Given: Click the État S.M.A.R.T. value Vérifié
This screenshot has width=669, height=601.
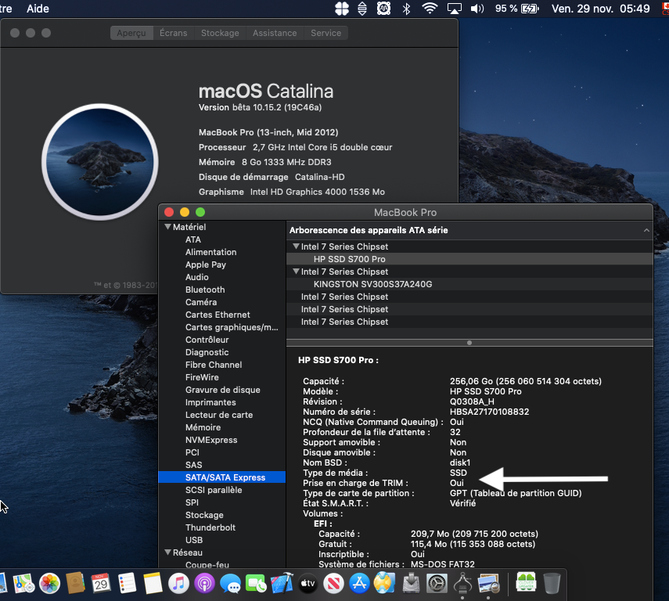Looking at the screenshot, I should (x=462, y=503).
